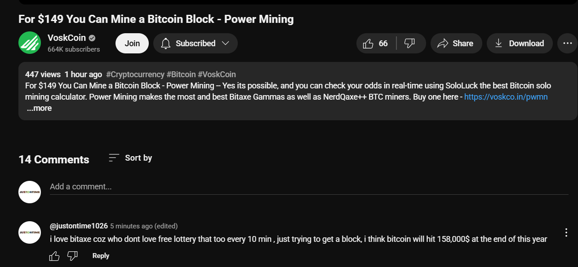Expand the description with ...more
The width and height of the screenshot is (578, 267).
coord(39,108)
